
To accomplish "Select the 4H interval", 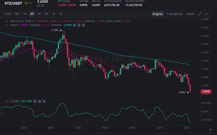I will click(32, 14).
